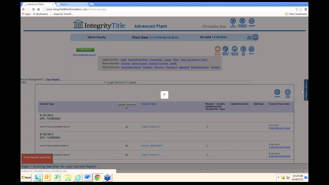This screenshot has width=329, height=185.
Task: Click View Report link
Action: point(52,79)
